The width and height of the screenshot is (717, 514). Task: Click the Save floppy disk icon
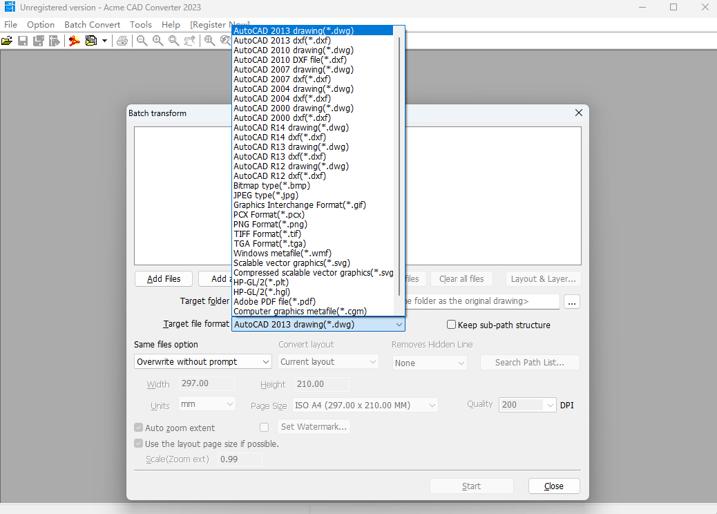click(x=23, y=41)
